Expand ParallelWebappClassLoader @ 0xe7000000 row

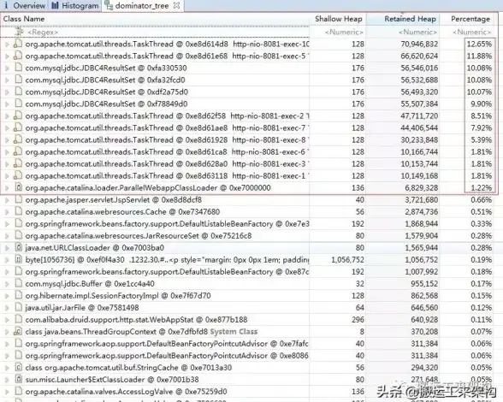coord(7,188)
